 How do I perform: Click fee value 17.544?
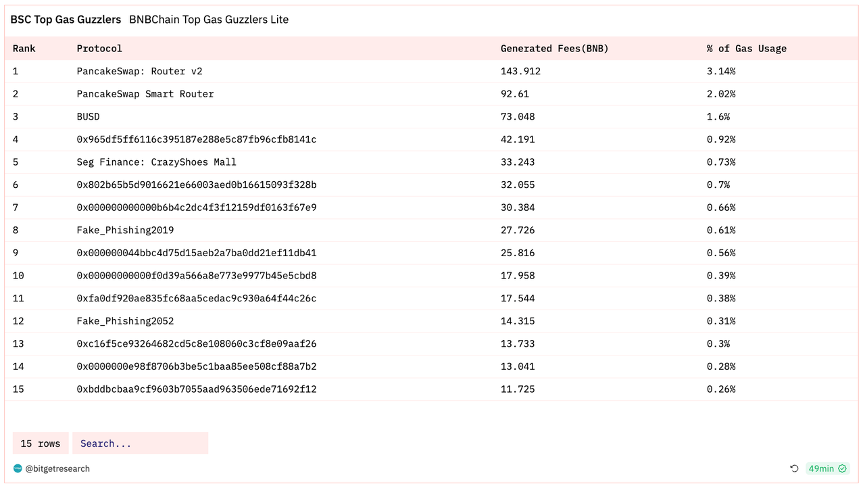pos(518,298)
